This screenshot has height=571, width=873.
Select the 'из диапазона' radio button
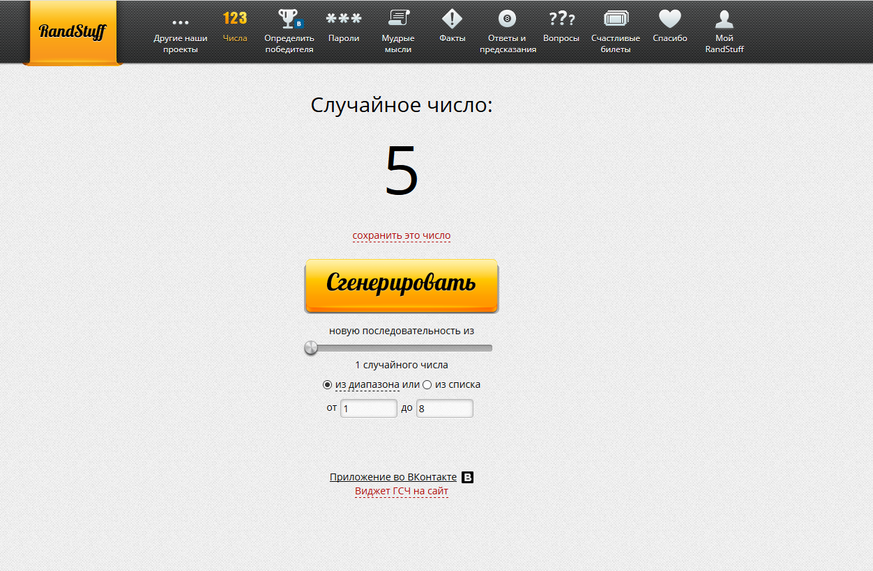[x=328, y=385]
